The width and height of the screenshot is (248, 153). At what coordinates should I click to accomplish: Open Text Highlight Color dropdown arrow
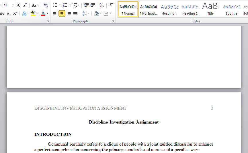38,13
